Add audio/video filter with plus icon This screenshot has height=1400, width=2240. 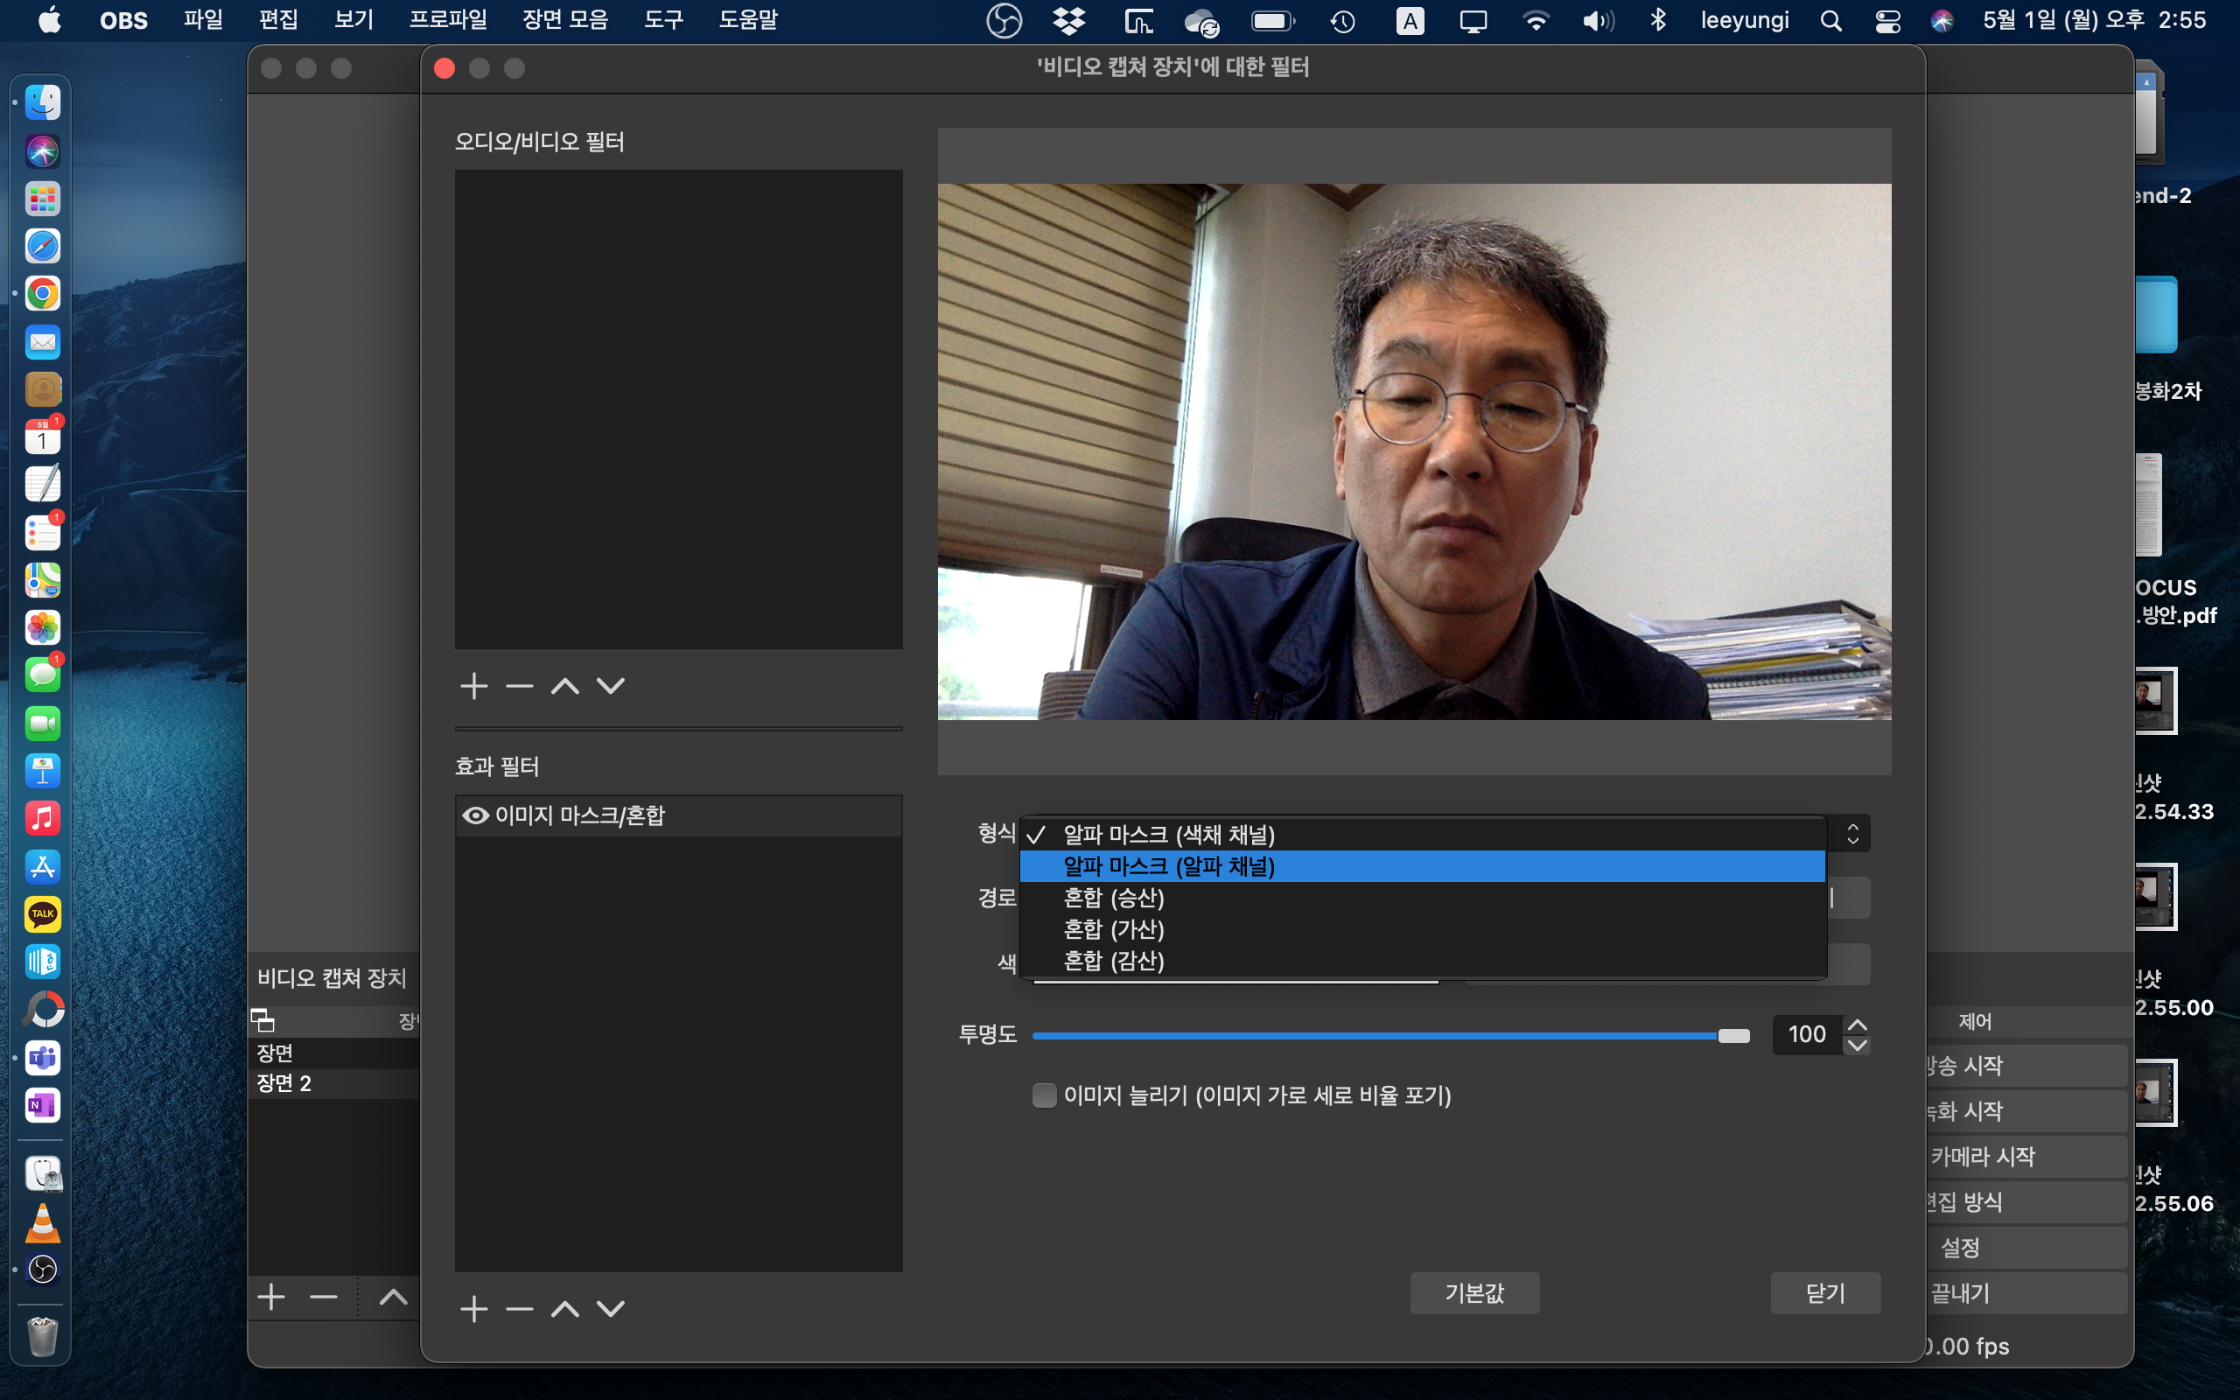[474, 686]
